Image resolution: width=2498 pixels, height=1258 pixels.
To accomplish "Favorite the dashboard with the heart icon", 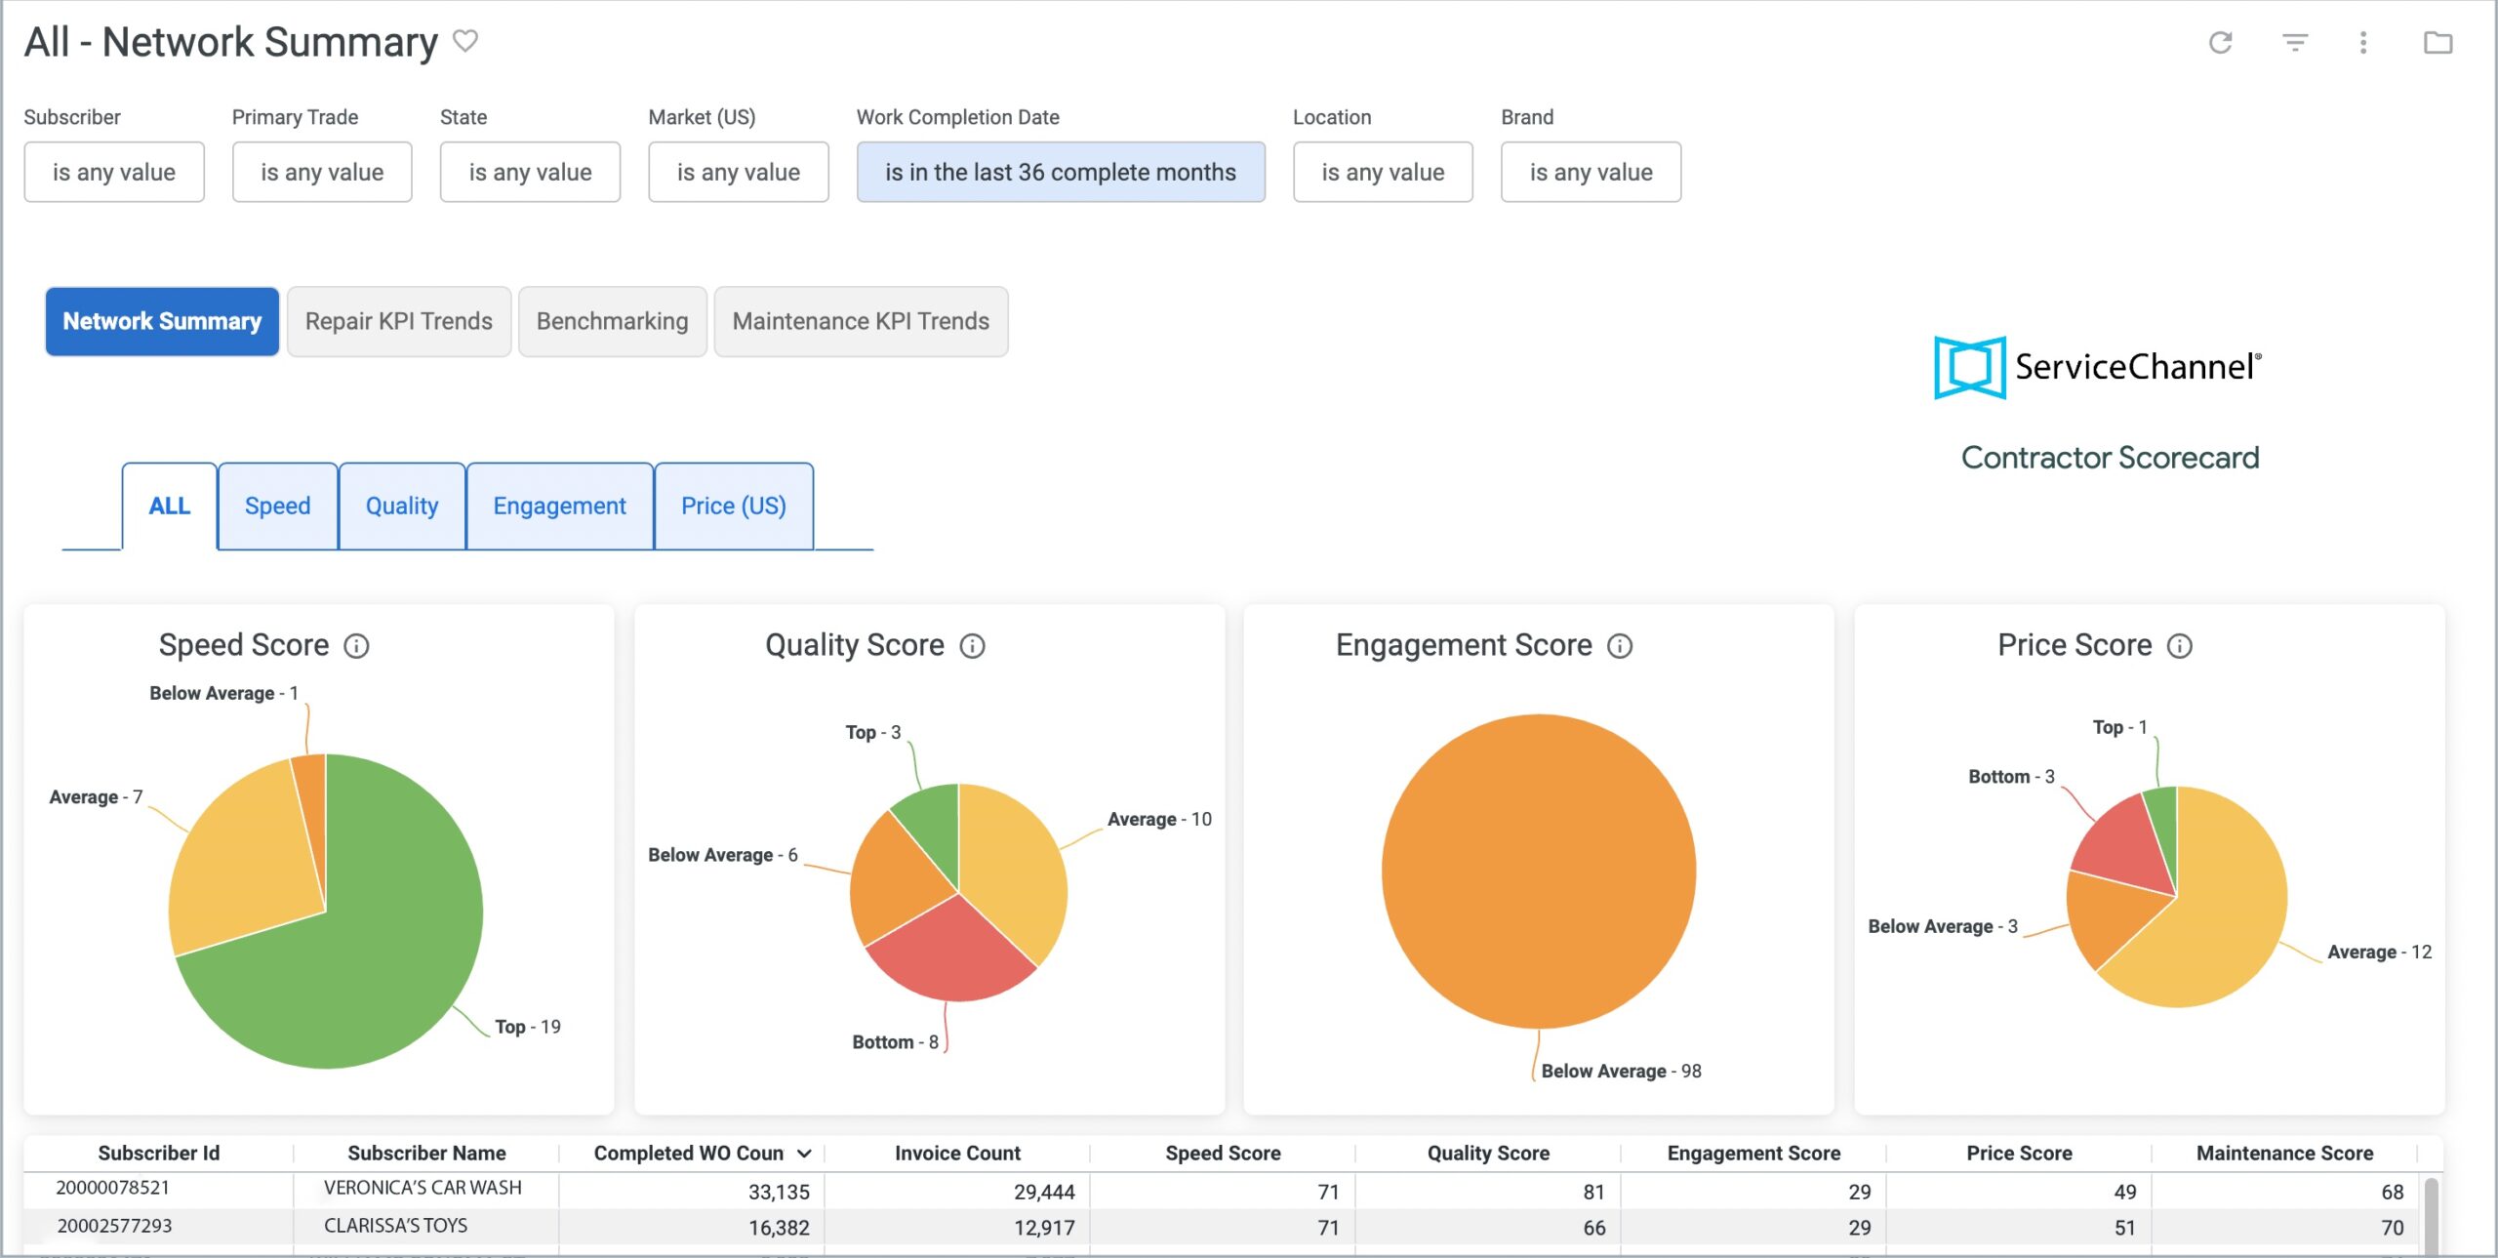I will click(x=465, y=41).
